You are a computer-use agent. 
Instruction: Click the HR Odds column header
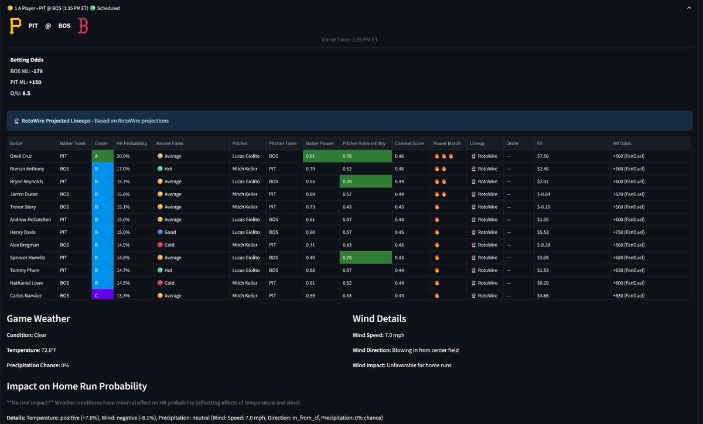click(x=651, y=143)
